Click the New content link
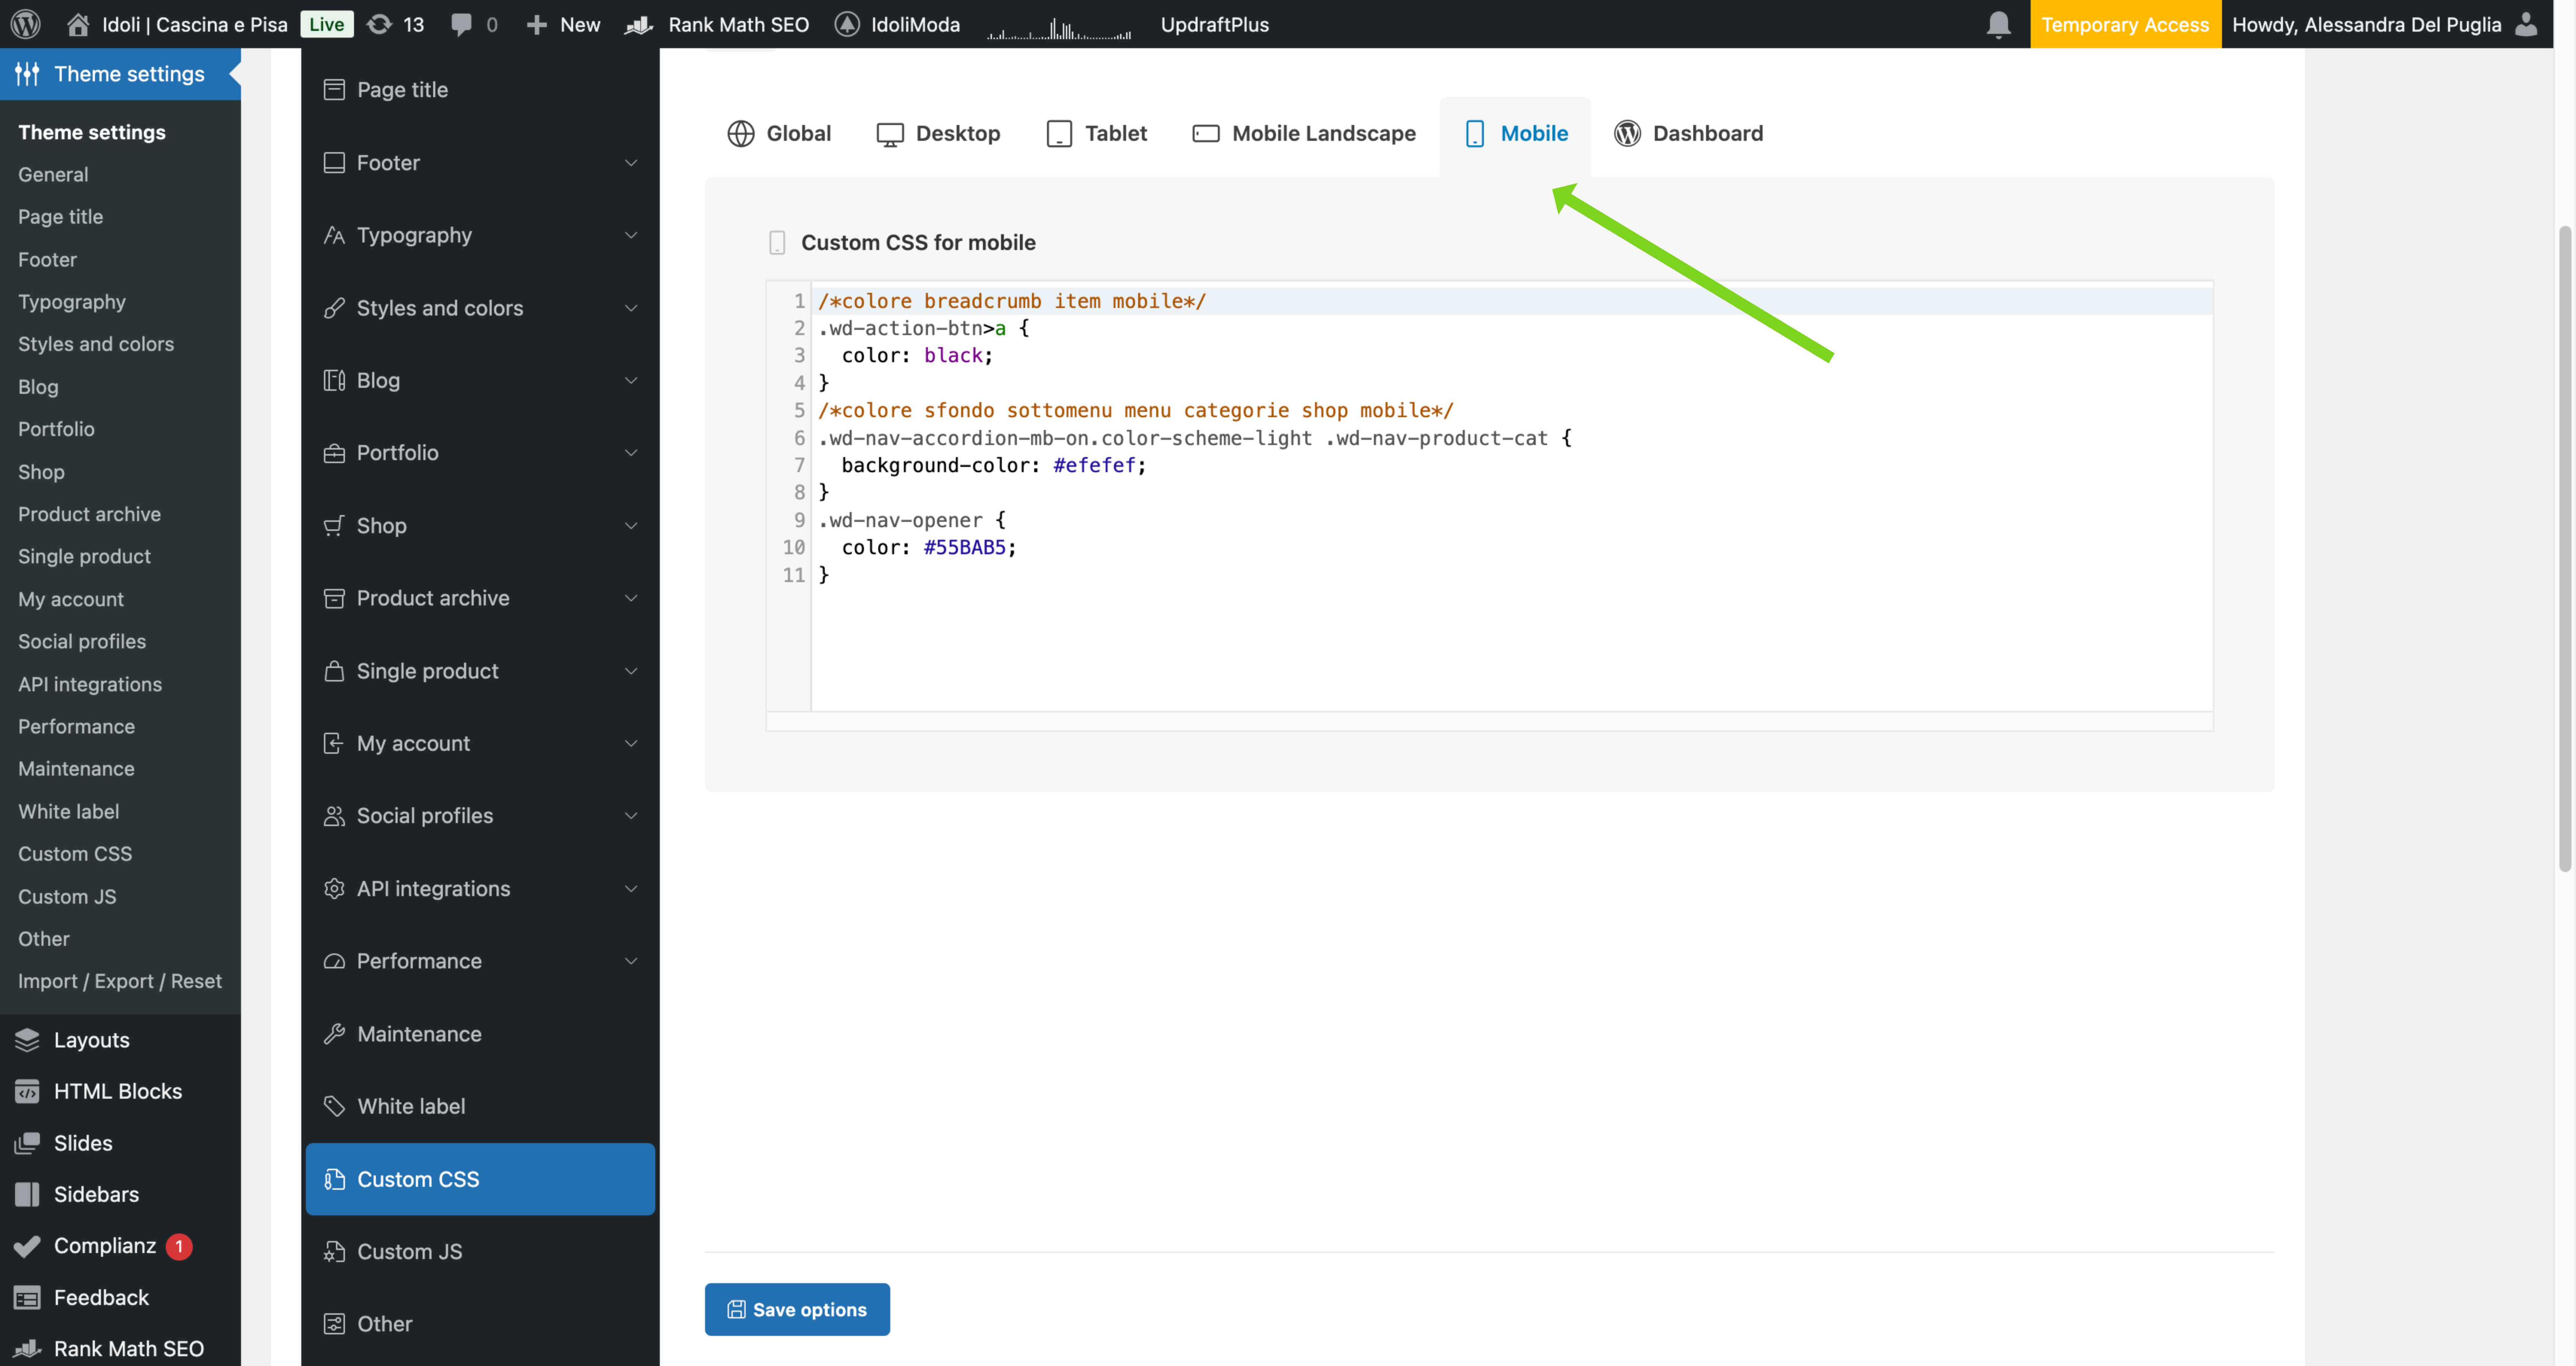The width and height of the screenshot is (2576, 1366). (x=563, y=24)
